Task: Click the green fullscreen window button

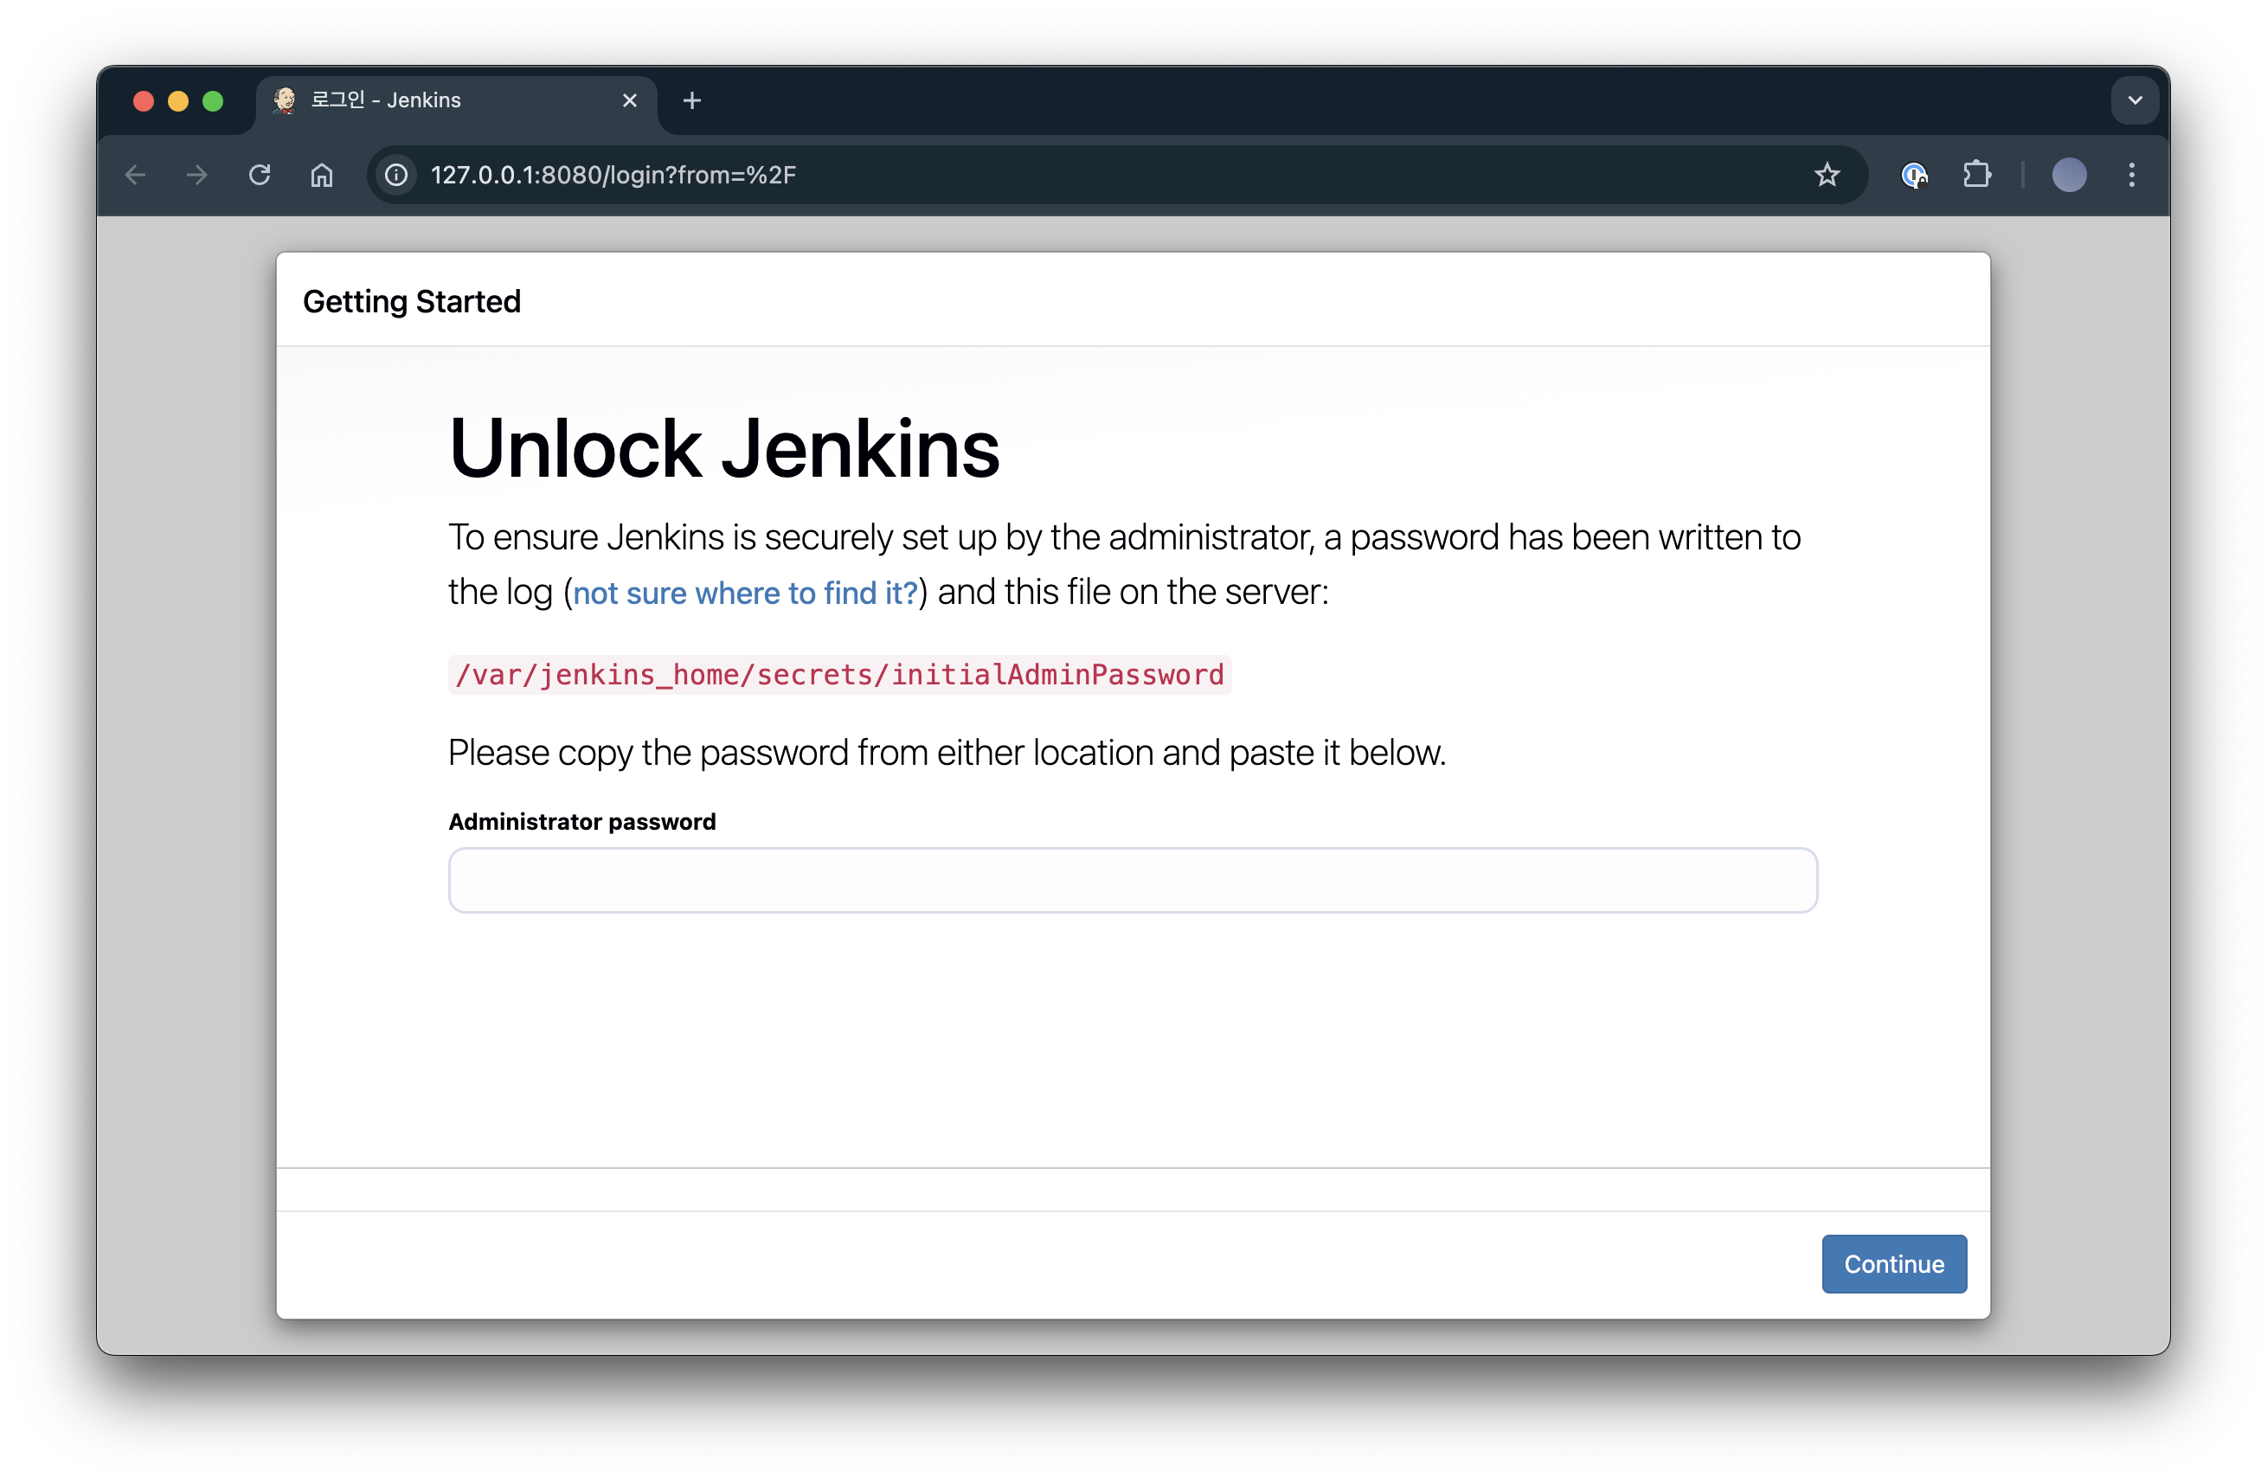Action: [x=214, y=101]
